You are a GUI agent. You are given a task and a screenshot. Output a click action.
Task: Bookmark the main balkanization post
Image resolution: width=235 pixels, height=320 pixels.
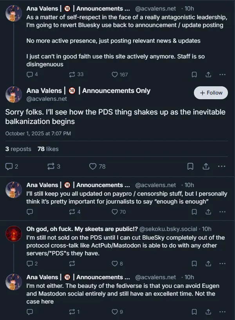[190, 166]
